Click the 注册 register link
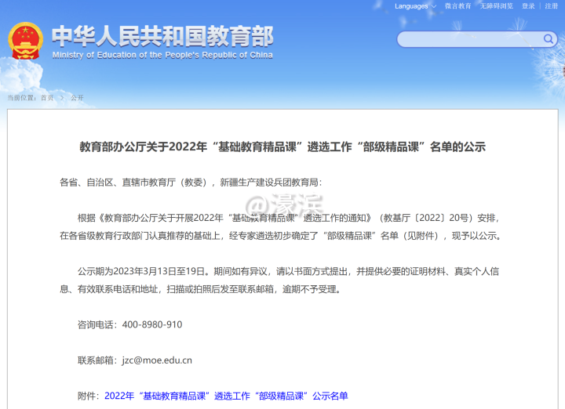565x409 pixels. point(552,6)
